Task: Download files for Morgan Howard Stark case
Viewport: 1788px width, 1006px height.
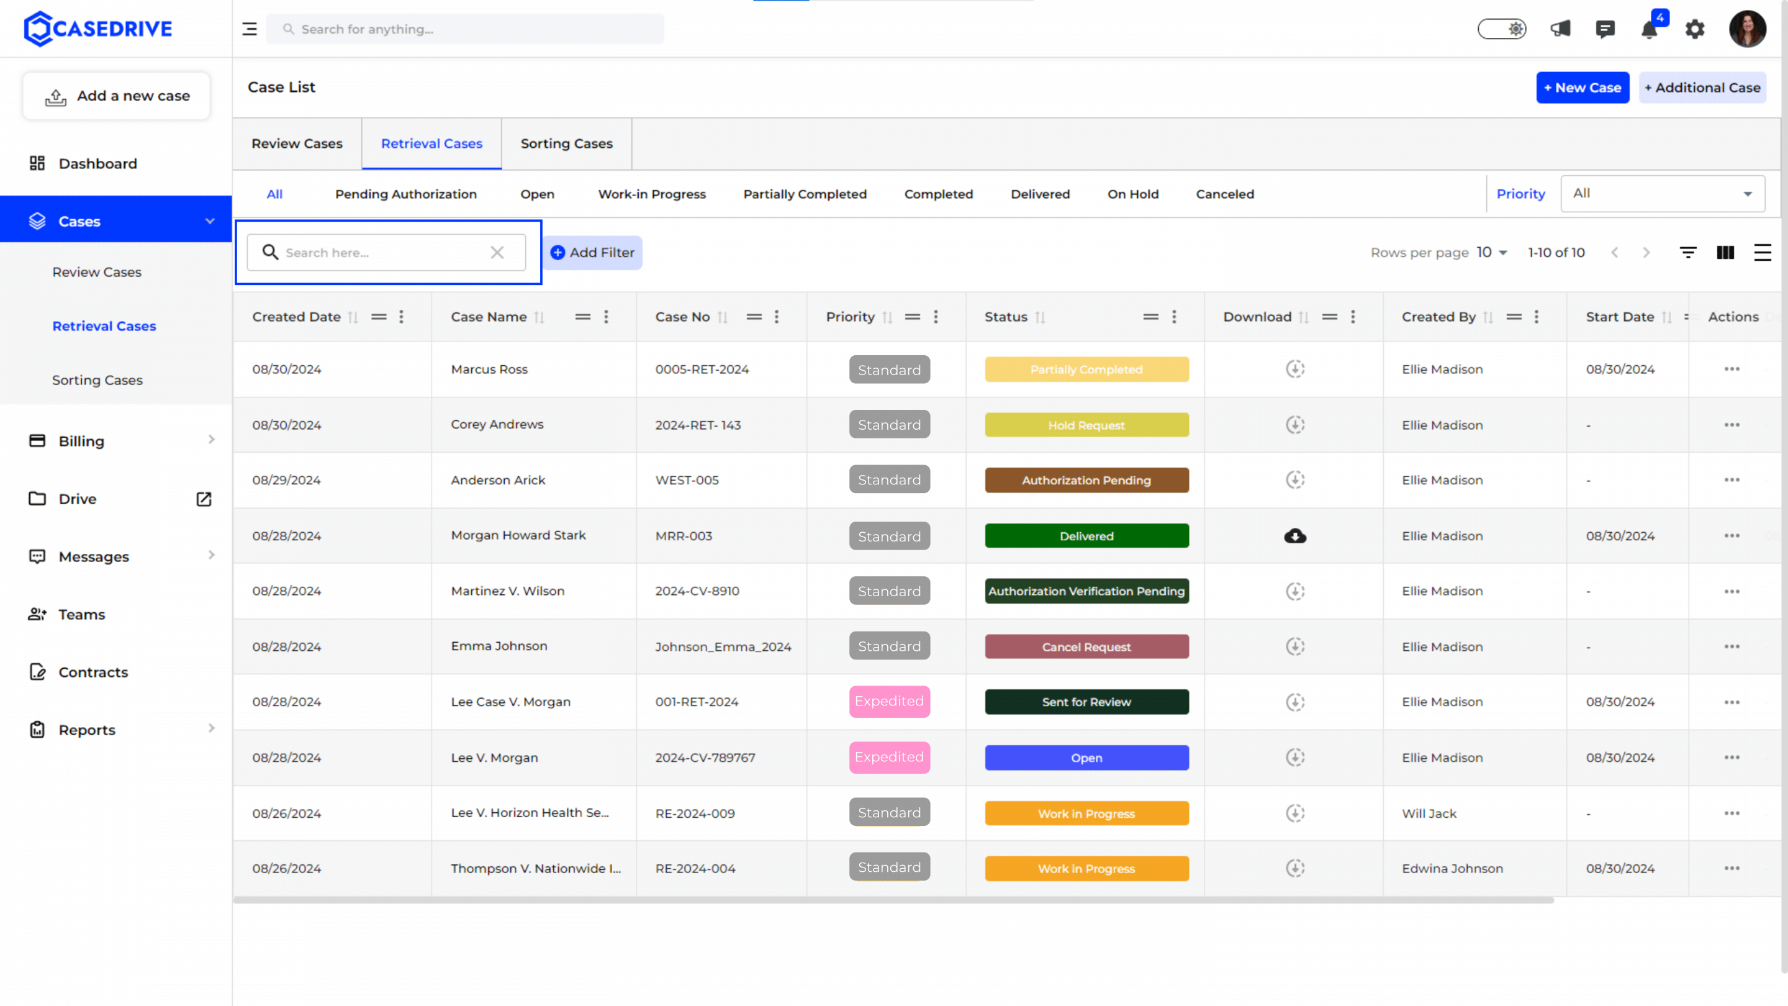Action: point(1294,536)
